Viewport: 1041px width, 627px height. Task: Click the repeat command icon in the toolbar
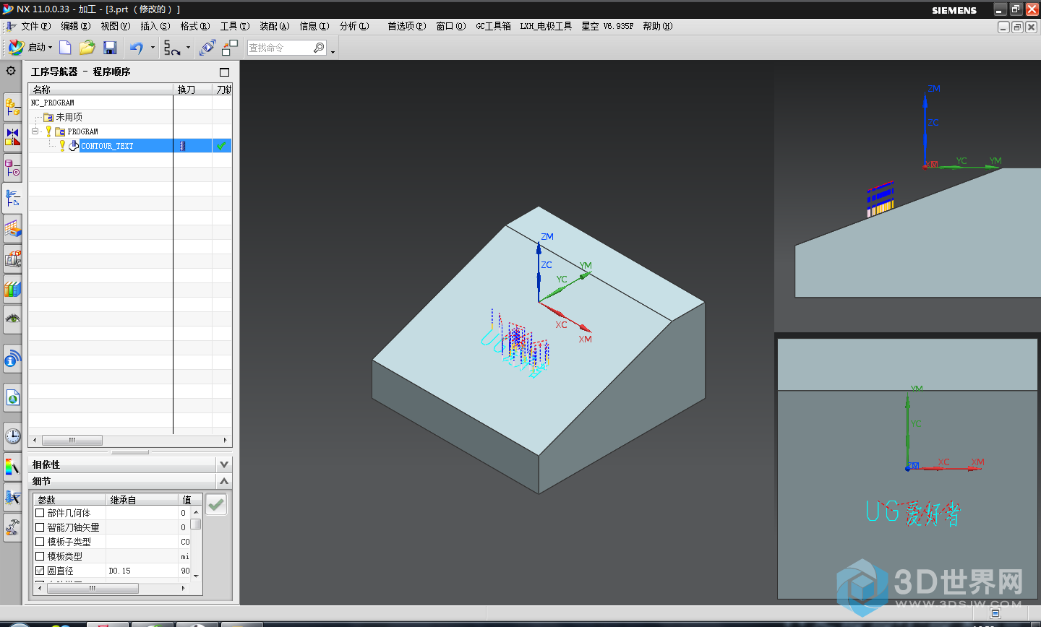point(171,48)
